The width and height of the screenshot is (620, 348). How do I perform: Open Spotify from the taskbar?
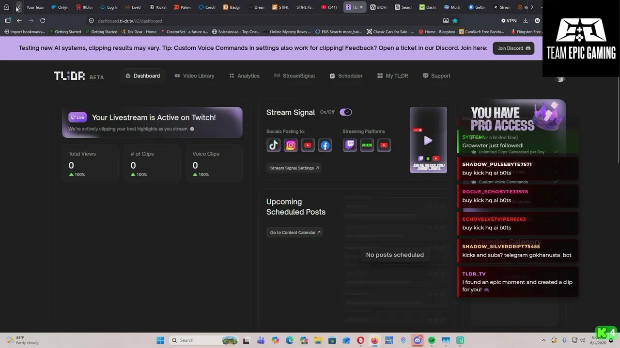(432, 340)
